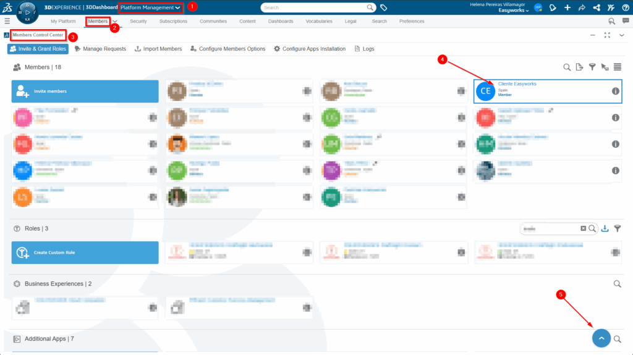Open the 3DEXPERIENCE compass

pyautogui.click(x=27, y=12)
